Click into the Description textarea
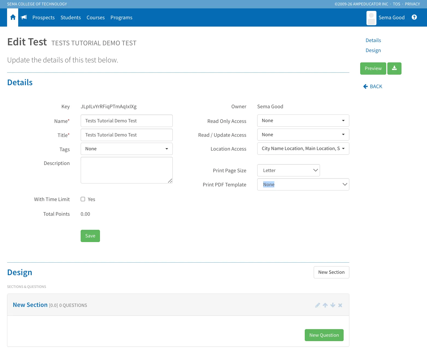Image resolution: width=427 pixels, height=356 pixels. point(127,170)
